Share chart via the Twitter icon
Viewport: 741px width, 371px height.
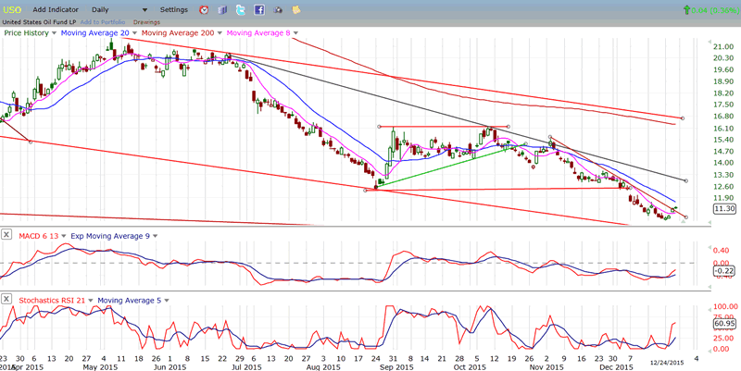pyautogui.click(x=240, y=9)
